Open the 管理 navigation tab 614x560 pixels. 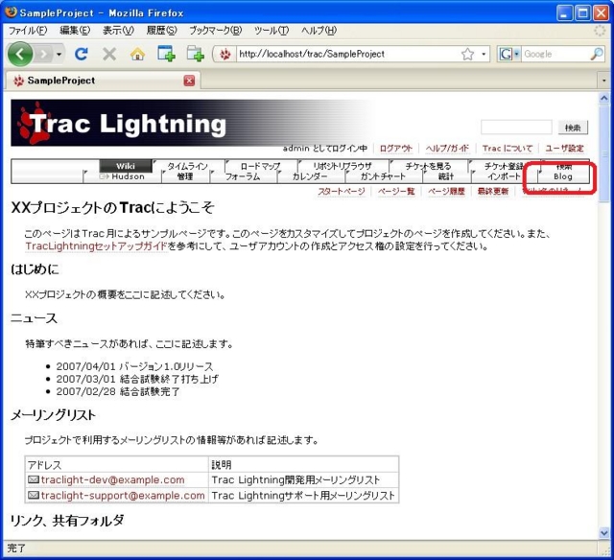coord(185,176)
